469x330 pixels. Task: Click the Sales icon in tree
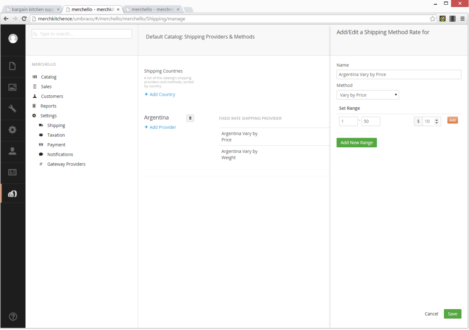pos(35,87)
